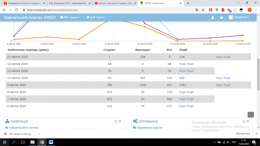Reload the current page
260x146 pixels.
pos(16,10)
